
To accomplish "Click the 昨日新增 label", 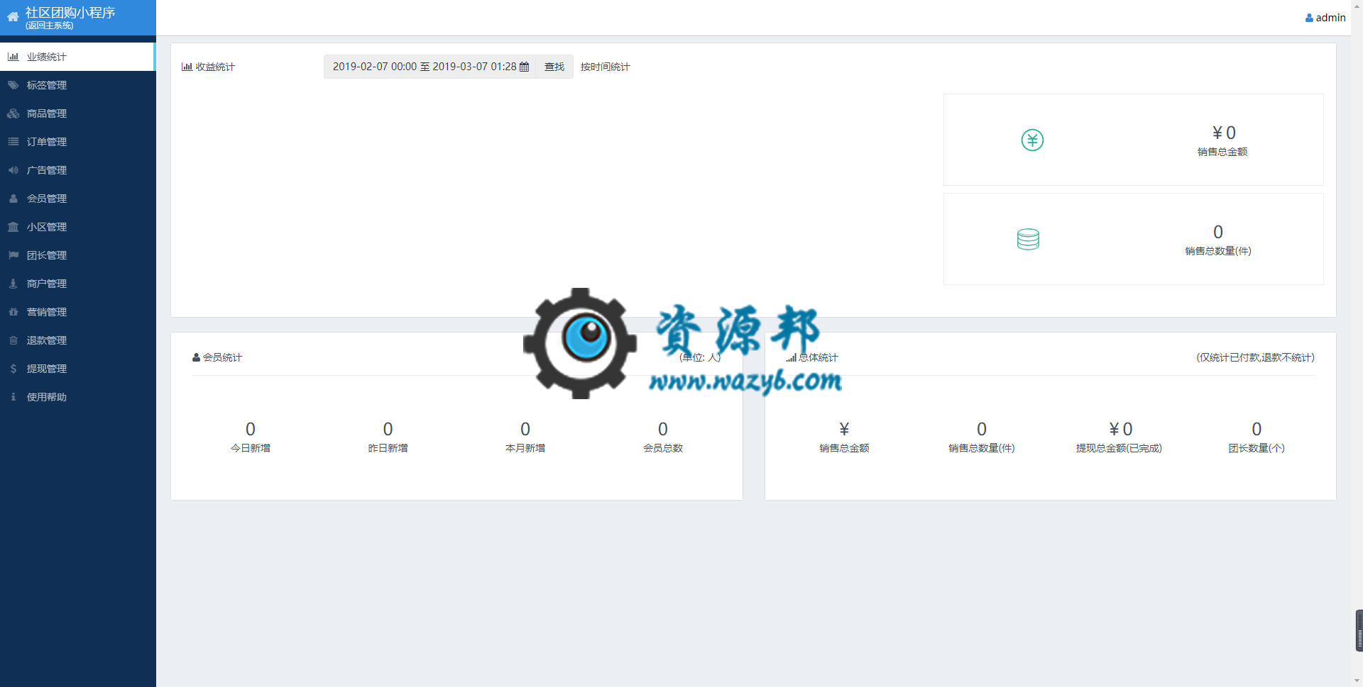I will click(x=388, y=448).
